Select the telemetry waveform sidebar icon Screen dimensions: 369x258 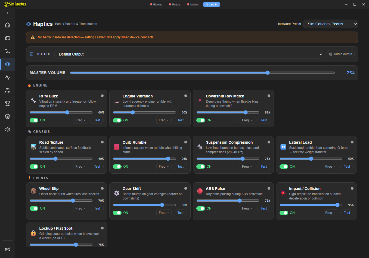[x=7, y=77]
